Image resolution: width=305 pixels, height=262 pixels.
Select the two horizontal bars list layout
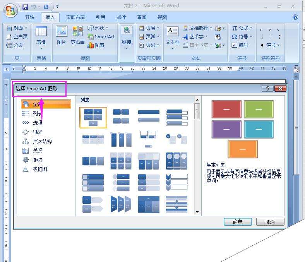[149, 116]
